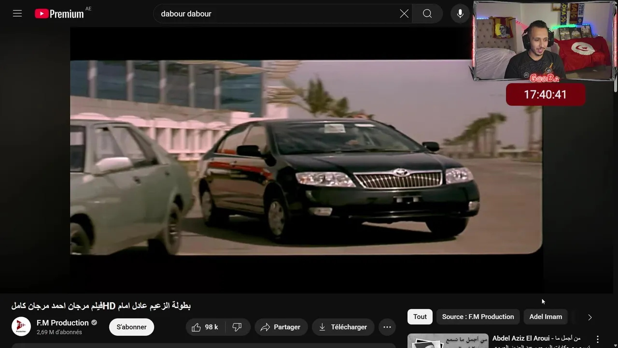Click the streamer webcam overlay
618x348 pixels.
click(544, 41)
